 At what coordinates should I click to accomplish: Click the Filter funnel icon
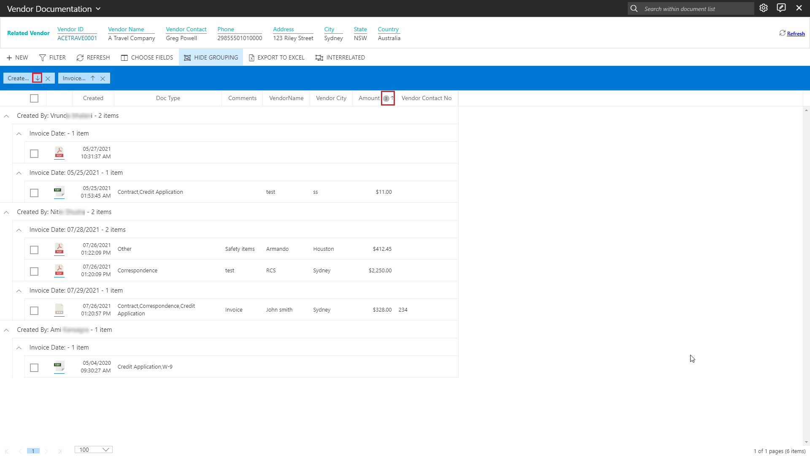tap(42, 58)
